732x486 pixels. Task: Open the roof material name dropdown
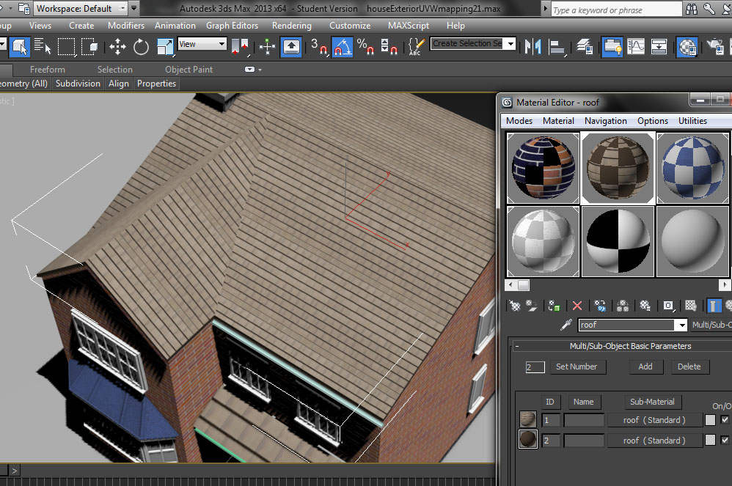[681, 325]
